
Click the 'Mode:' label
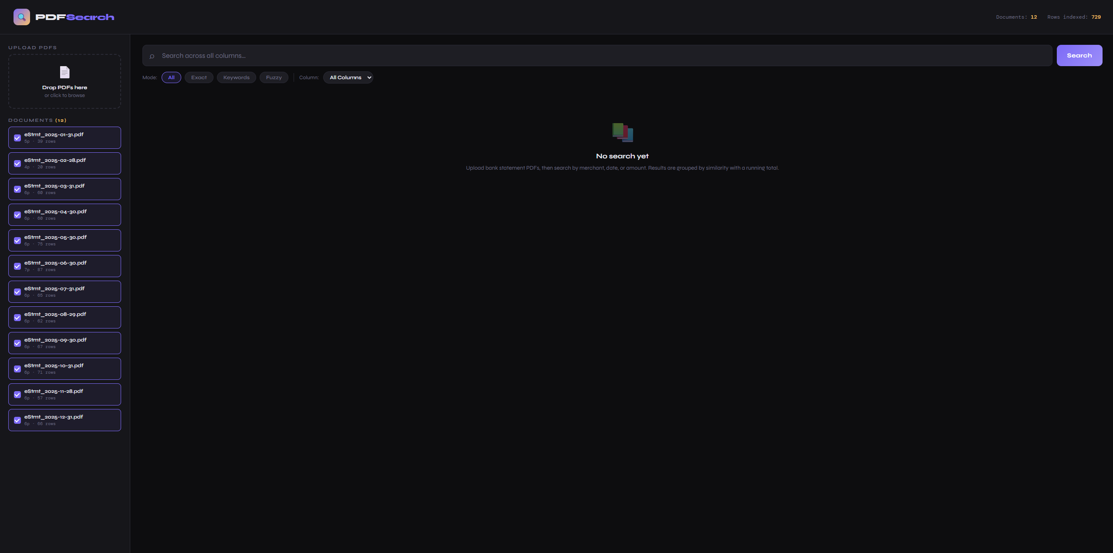[x=150, y=77]
